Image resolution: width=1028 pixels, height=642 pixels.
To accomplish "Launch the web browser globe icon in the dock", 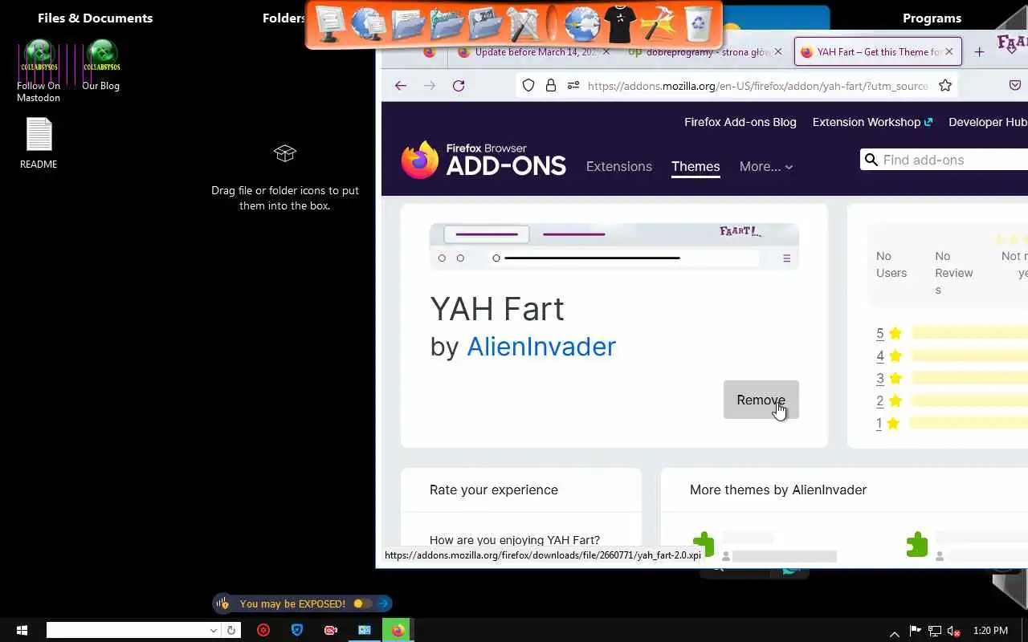I will click(581, 24).
